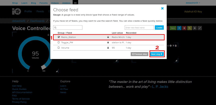The image size is (216, 105).
Task: Click the blue plus add block button
Action: coord(179,28)
